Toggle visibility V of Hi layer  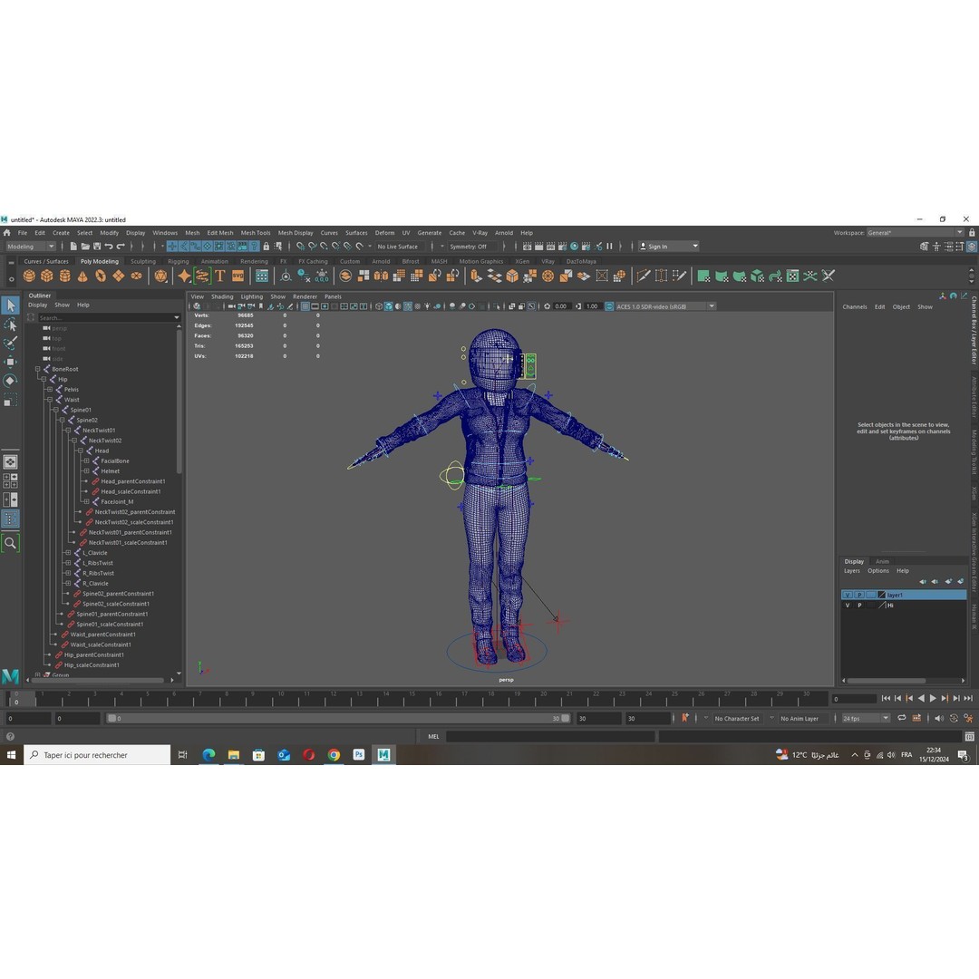pyautogui.click(x=848, y=606)
